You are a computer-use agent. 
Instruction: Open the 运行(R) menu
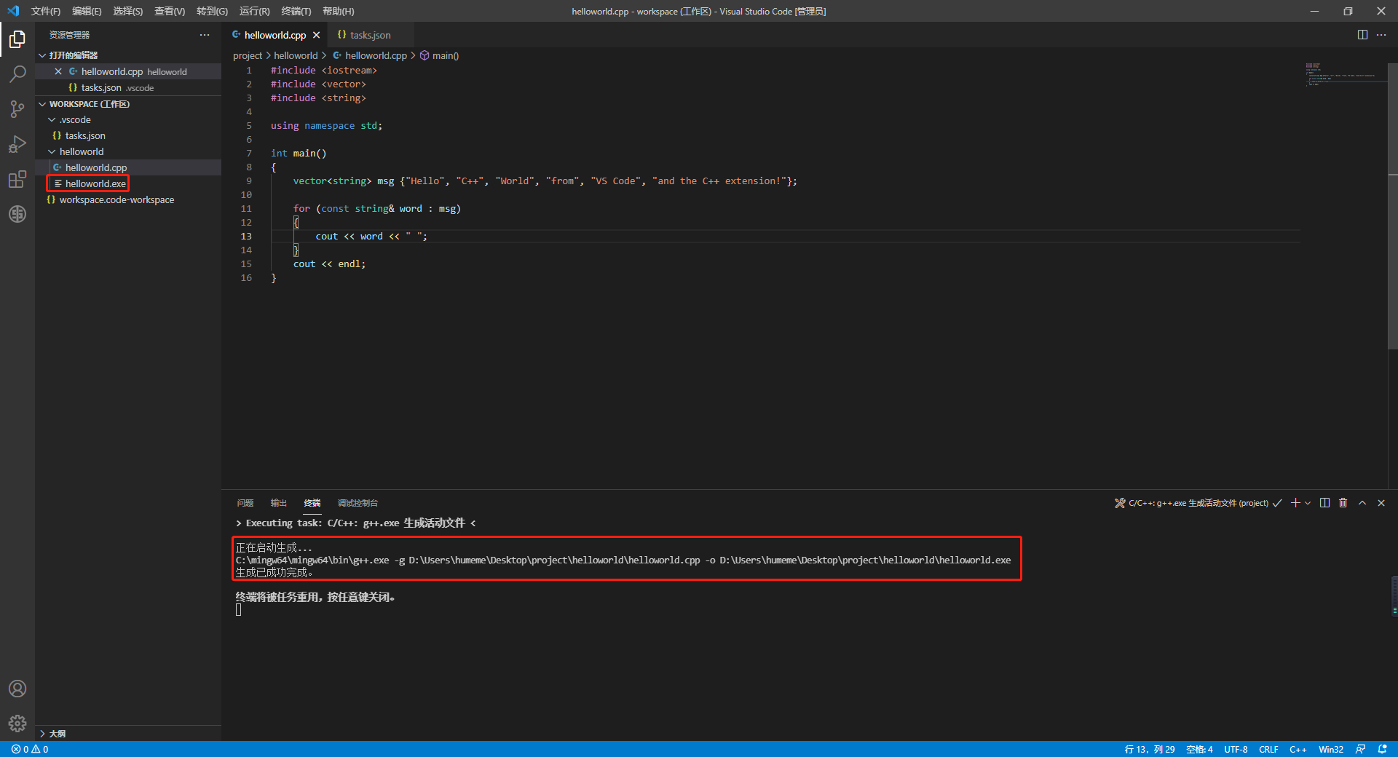click(254, 11)
